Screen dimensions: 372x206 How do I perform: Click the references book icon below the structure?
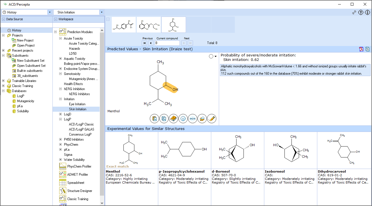click(173, 118)
